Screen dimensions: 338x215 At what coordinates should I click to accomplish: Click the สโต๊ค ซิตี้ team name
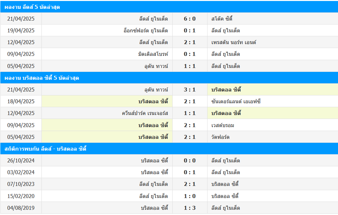tap(222, 19)
